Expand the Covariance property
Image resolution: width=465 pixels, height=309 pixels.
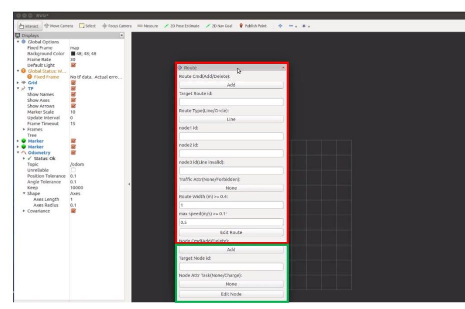(24, 211)
